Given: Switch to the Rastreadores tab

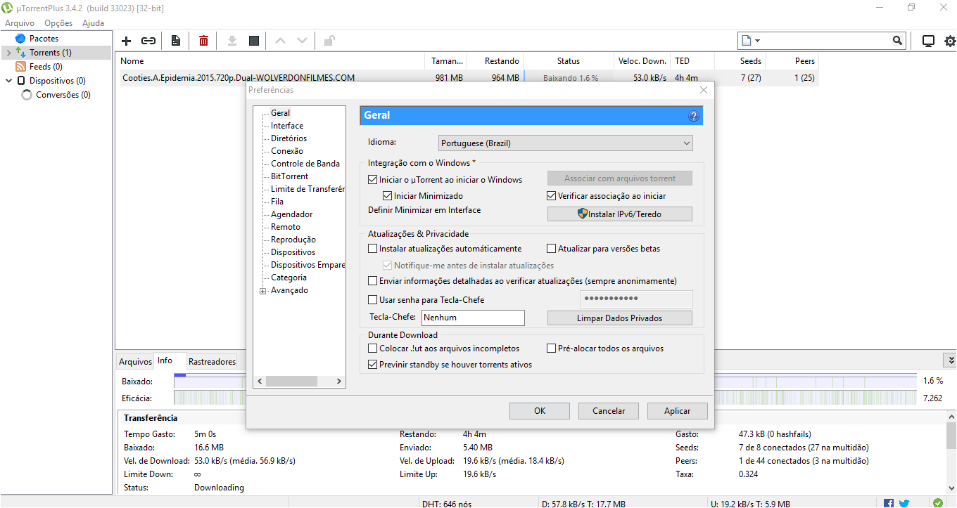Looking at the screenshot, I should point(212,362).
